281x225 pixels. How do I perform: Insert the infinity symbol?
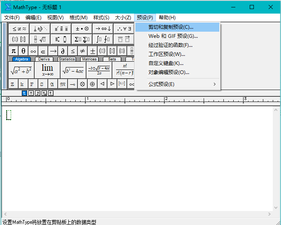33,51
